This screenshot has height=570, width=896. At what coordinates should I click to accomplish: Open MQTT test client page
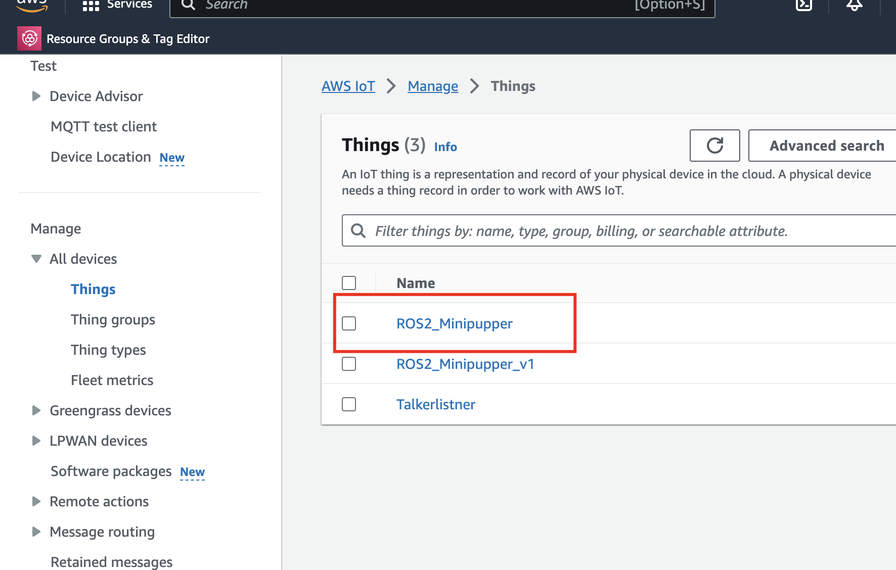click(x=104, y=126)
